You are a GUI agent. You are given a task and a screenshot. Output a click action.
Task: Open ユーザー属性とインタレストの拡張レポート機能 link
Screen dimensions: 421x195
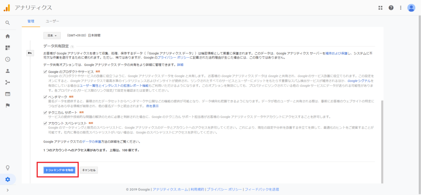tap(114, 86)
